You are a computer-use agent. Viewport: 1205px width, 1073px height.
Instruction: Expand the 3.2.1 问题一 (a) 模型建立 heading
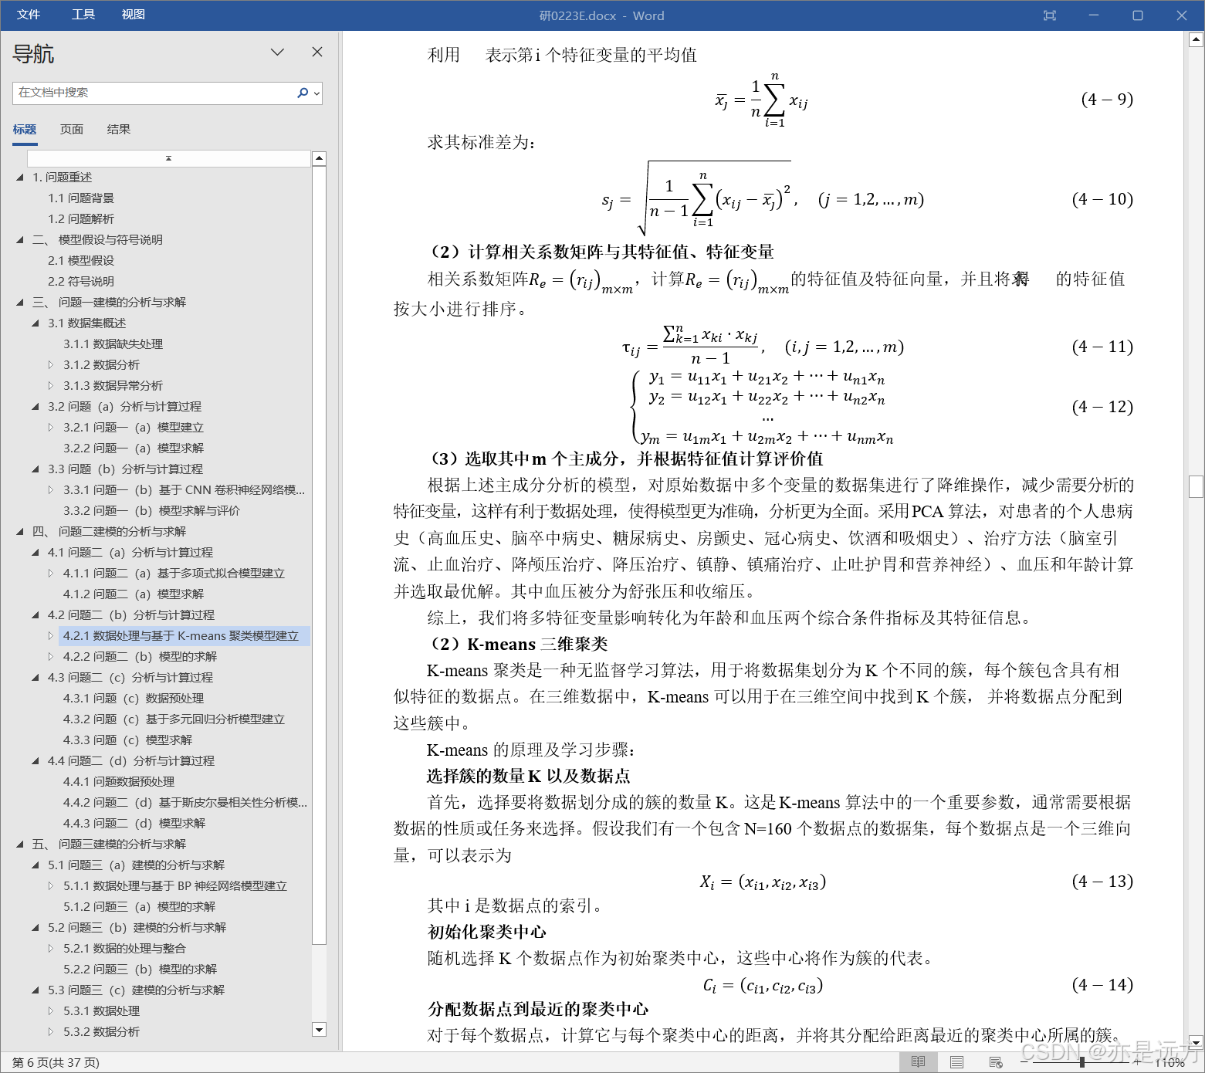pos(51,428)
